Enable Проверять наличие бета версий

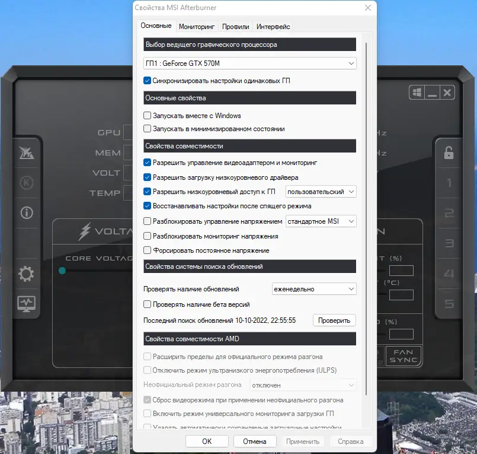tap(147, 304)
